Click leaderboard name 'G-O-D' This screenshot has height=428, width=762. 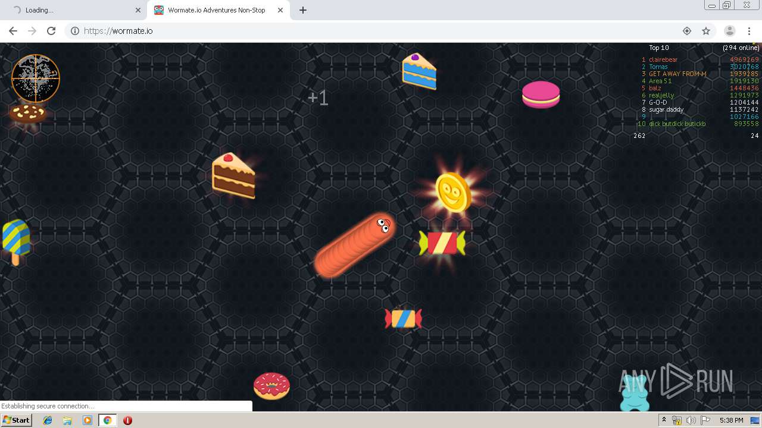(x=658, y=102)
